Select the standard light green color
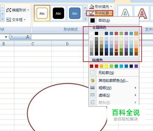153x131 pixels. 111,66
